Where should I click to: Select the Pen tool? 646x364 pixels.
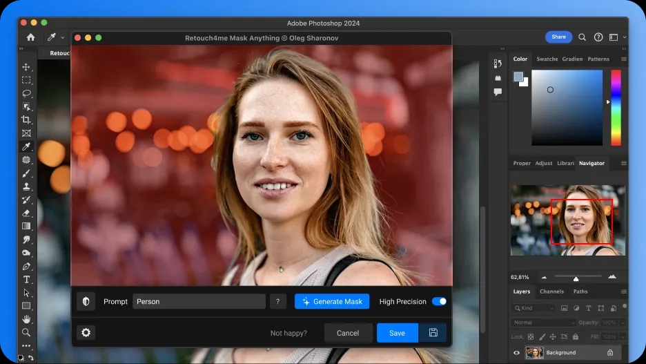click(x=26, y=267)
